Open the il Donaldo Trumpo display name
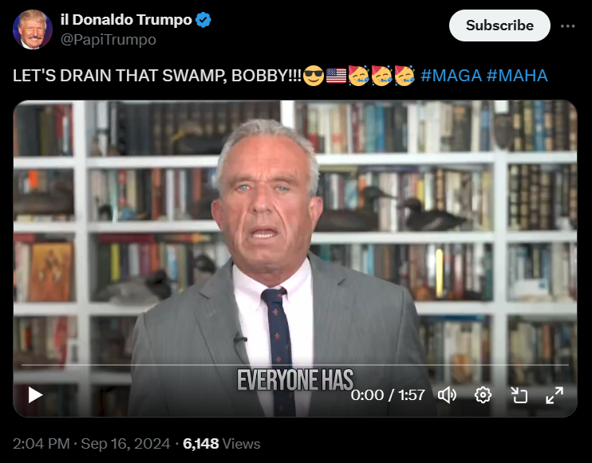The height and width of the screenshot is (463, 592). (127, 20)
